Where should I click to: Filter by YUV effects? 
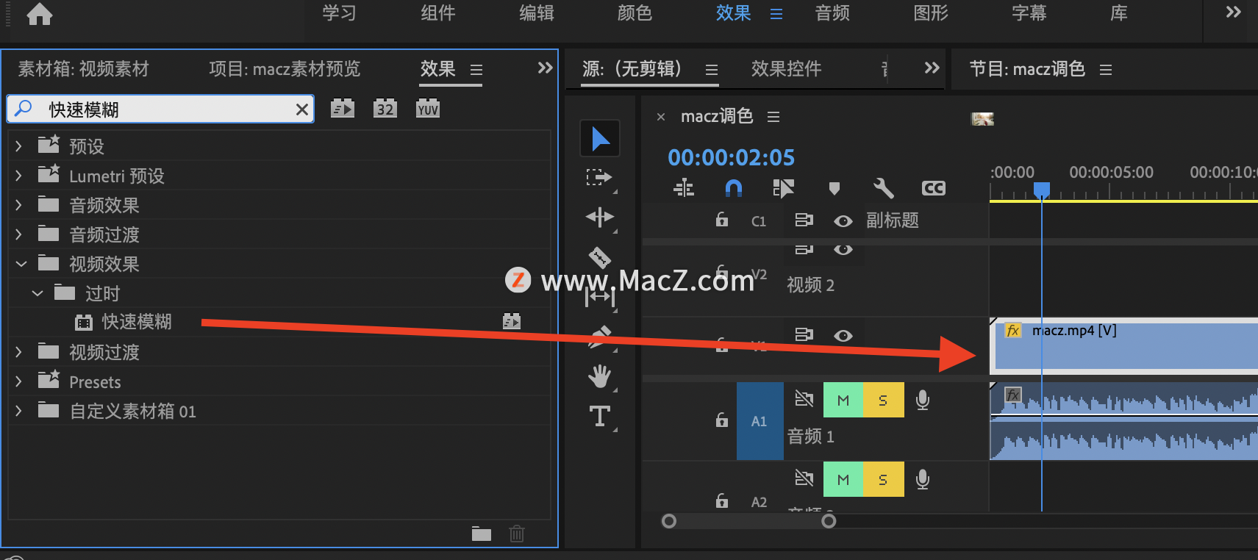click(x=428, y=109)
